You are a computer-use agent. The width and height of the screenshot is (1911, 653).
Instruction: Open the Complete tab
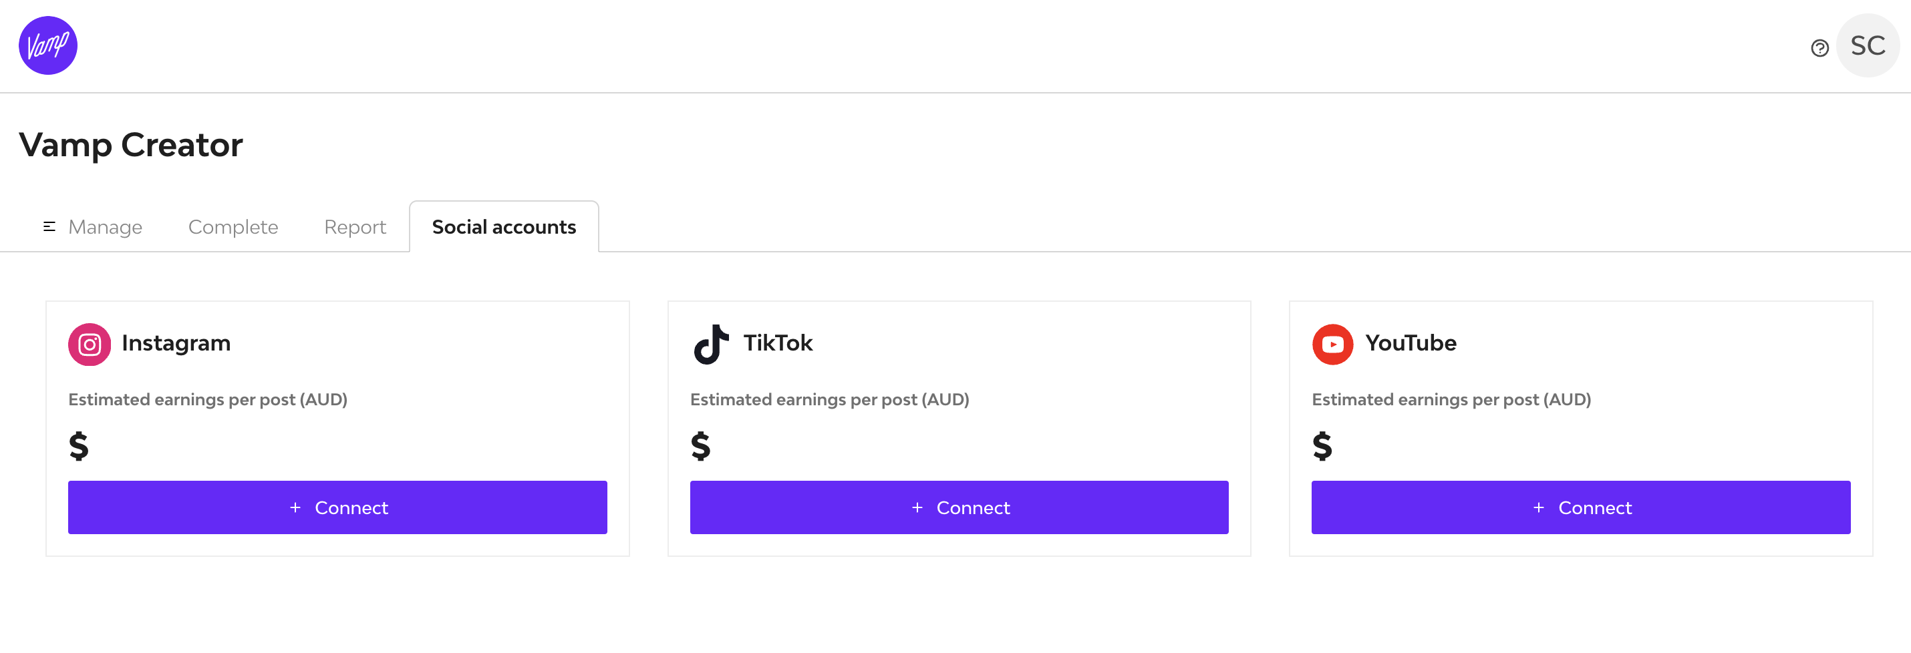coord(233,227)
